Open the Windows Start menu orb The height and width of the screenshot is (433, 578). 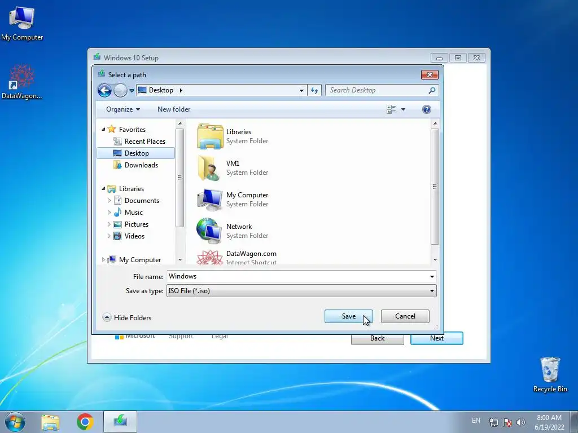pyautogui.click(x=15, y=422)
